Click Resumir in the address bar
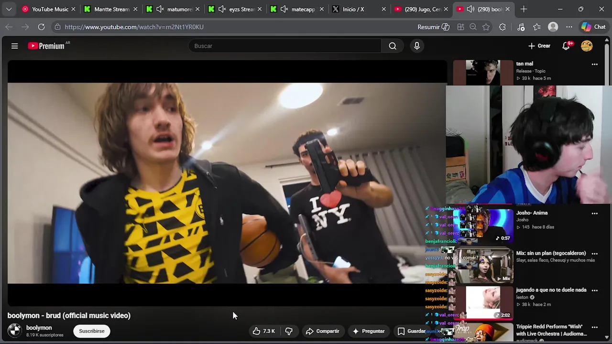Screen dimensions: 612x344 pyautogui.click(x=434, y=27)
